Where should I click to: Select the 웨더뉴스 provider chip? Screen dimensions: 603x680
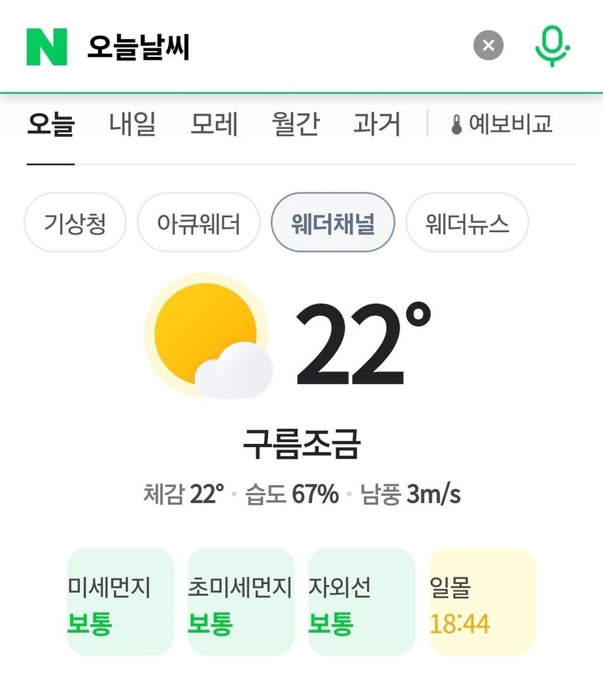(467, 223)
